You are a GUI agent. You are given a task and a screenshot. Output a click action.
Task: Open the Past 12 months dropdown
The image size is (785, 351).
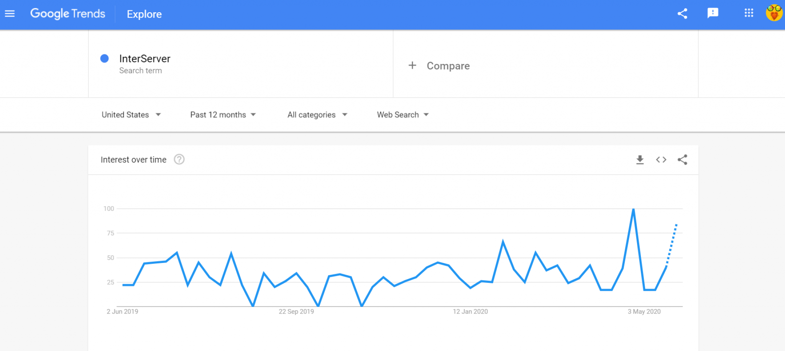click(x=223, y=115)
